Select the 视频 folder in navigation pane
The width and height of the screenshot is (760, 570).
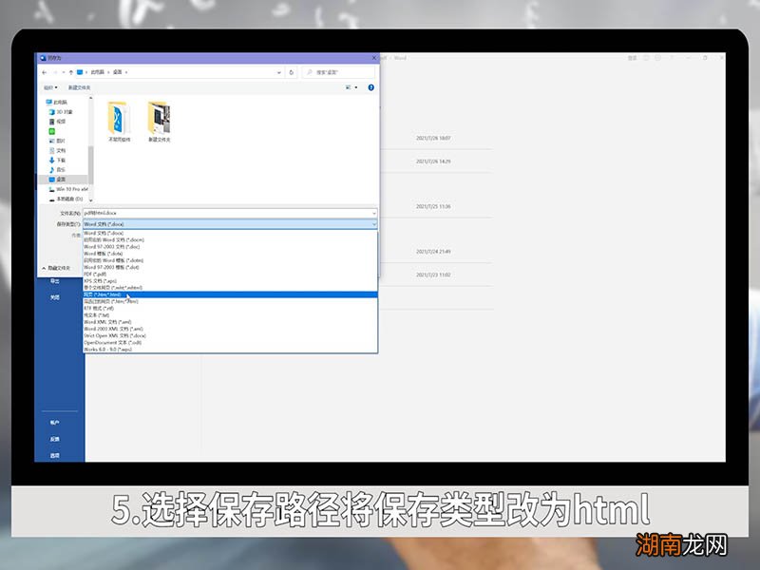coord(59,120)
